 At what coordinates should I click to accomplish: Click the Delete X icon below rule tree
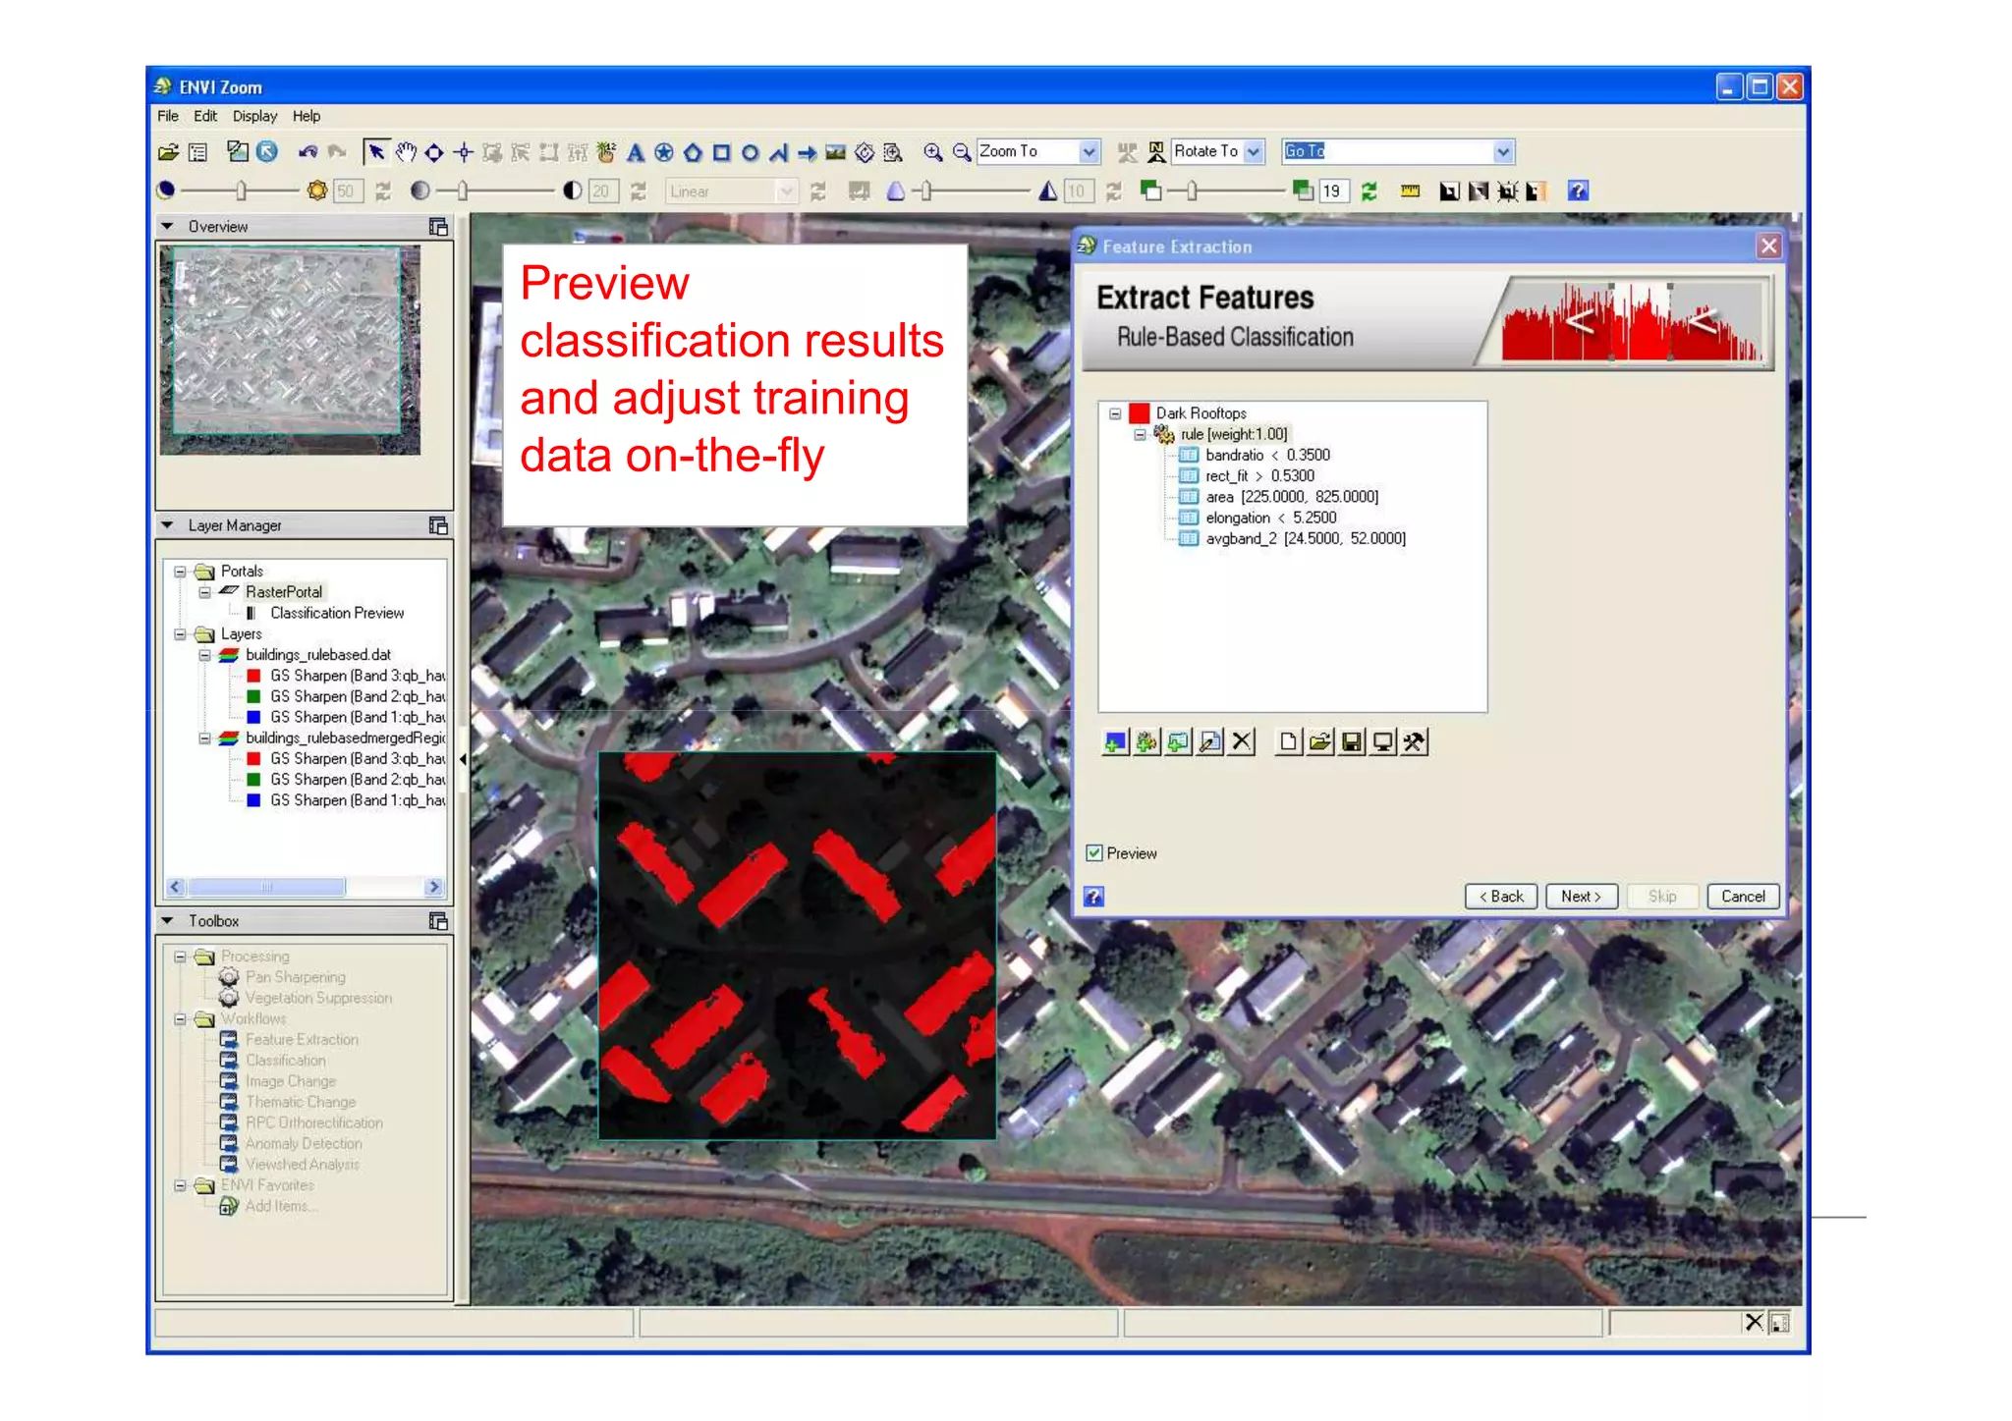1242,742
